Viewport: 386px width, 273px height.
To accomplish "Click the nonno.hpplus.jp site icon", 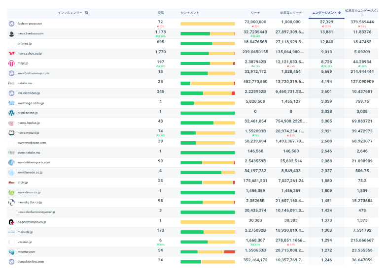I will 11,123.
